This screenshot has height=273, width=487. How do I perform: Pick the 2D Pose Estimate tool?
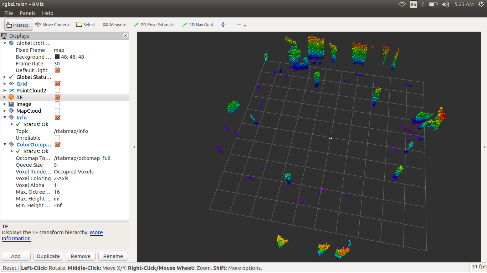154,25
